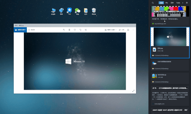This screenshot has height=114, width=191.
Task: Launch the TIM desktop shortcut
Action: [x=69, y=11]
